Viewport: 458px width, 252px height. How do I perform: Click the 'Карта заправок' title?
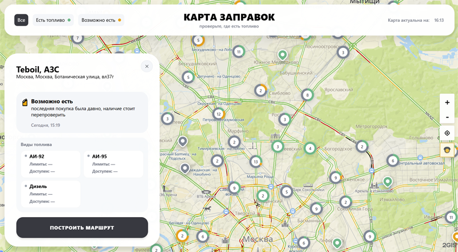pos(229,18)
